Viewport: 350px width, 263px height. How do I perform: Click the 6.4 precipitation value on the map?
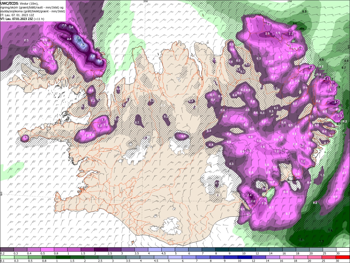83,44
